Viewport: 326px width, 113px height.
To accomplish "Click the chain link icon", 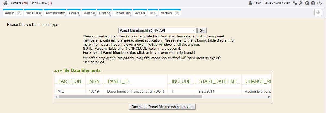I will (x=295, y=3).
